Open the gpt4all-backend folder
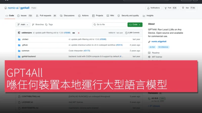Image resolution: width=202 pixels, height=113 pixels. point(29,56)
